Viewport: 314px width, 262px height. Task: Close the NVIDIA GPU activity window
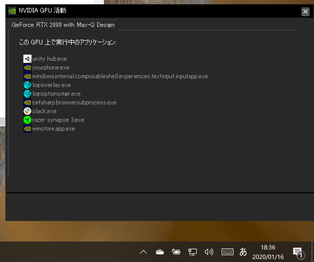pos(305,12)
